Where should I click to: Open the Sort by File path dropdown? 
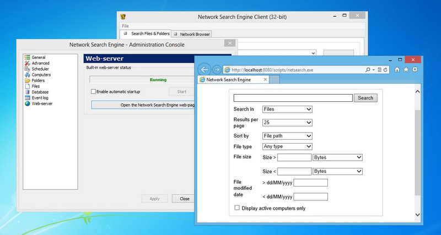click(287, 136)
